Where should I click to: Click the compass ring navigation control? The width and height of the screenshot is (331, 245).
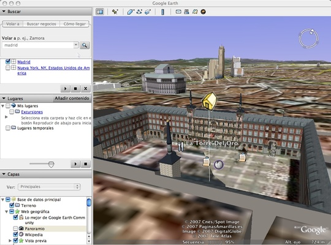tap(308, 39)
